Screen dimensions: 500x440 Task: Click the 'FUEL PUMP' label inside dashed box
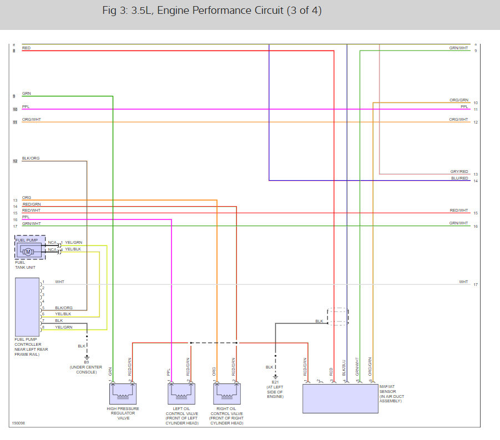27,241
